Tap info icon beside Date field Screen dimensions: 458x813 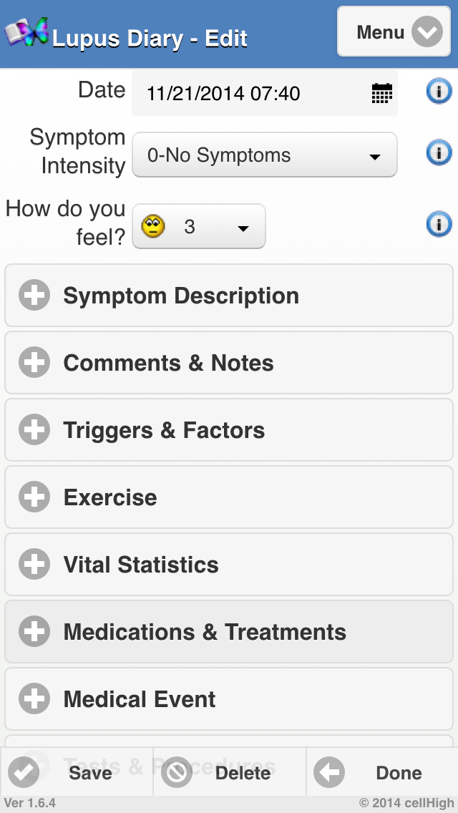click(x=439, y=92)
